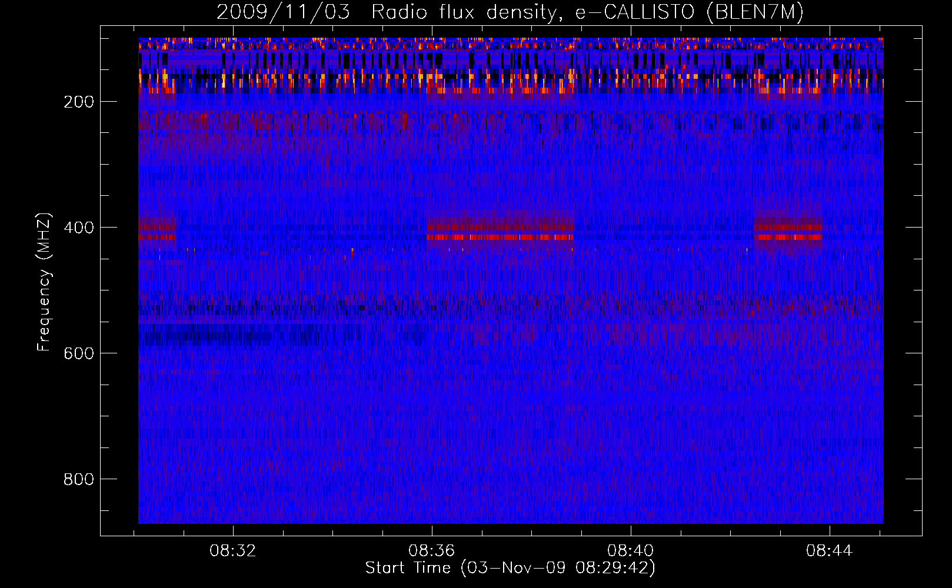The height and width of the screenshot is (588, 952).
Task: Click the 08:32 time tick label
Action: (233, 551)
